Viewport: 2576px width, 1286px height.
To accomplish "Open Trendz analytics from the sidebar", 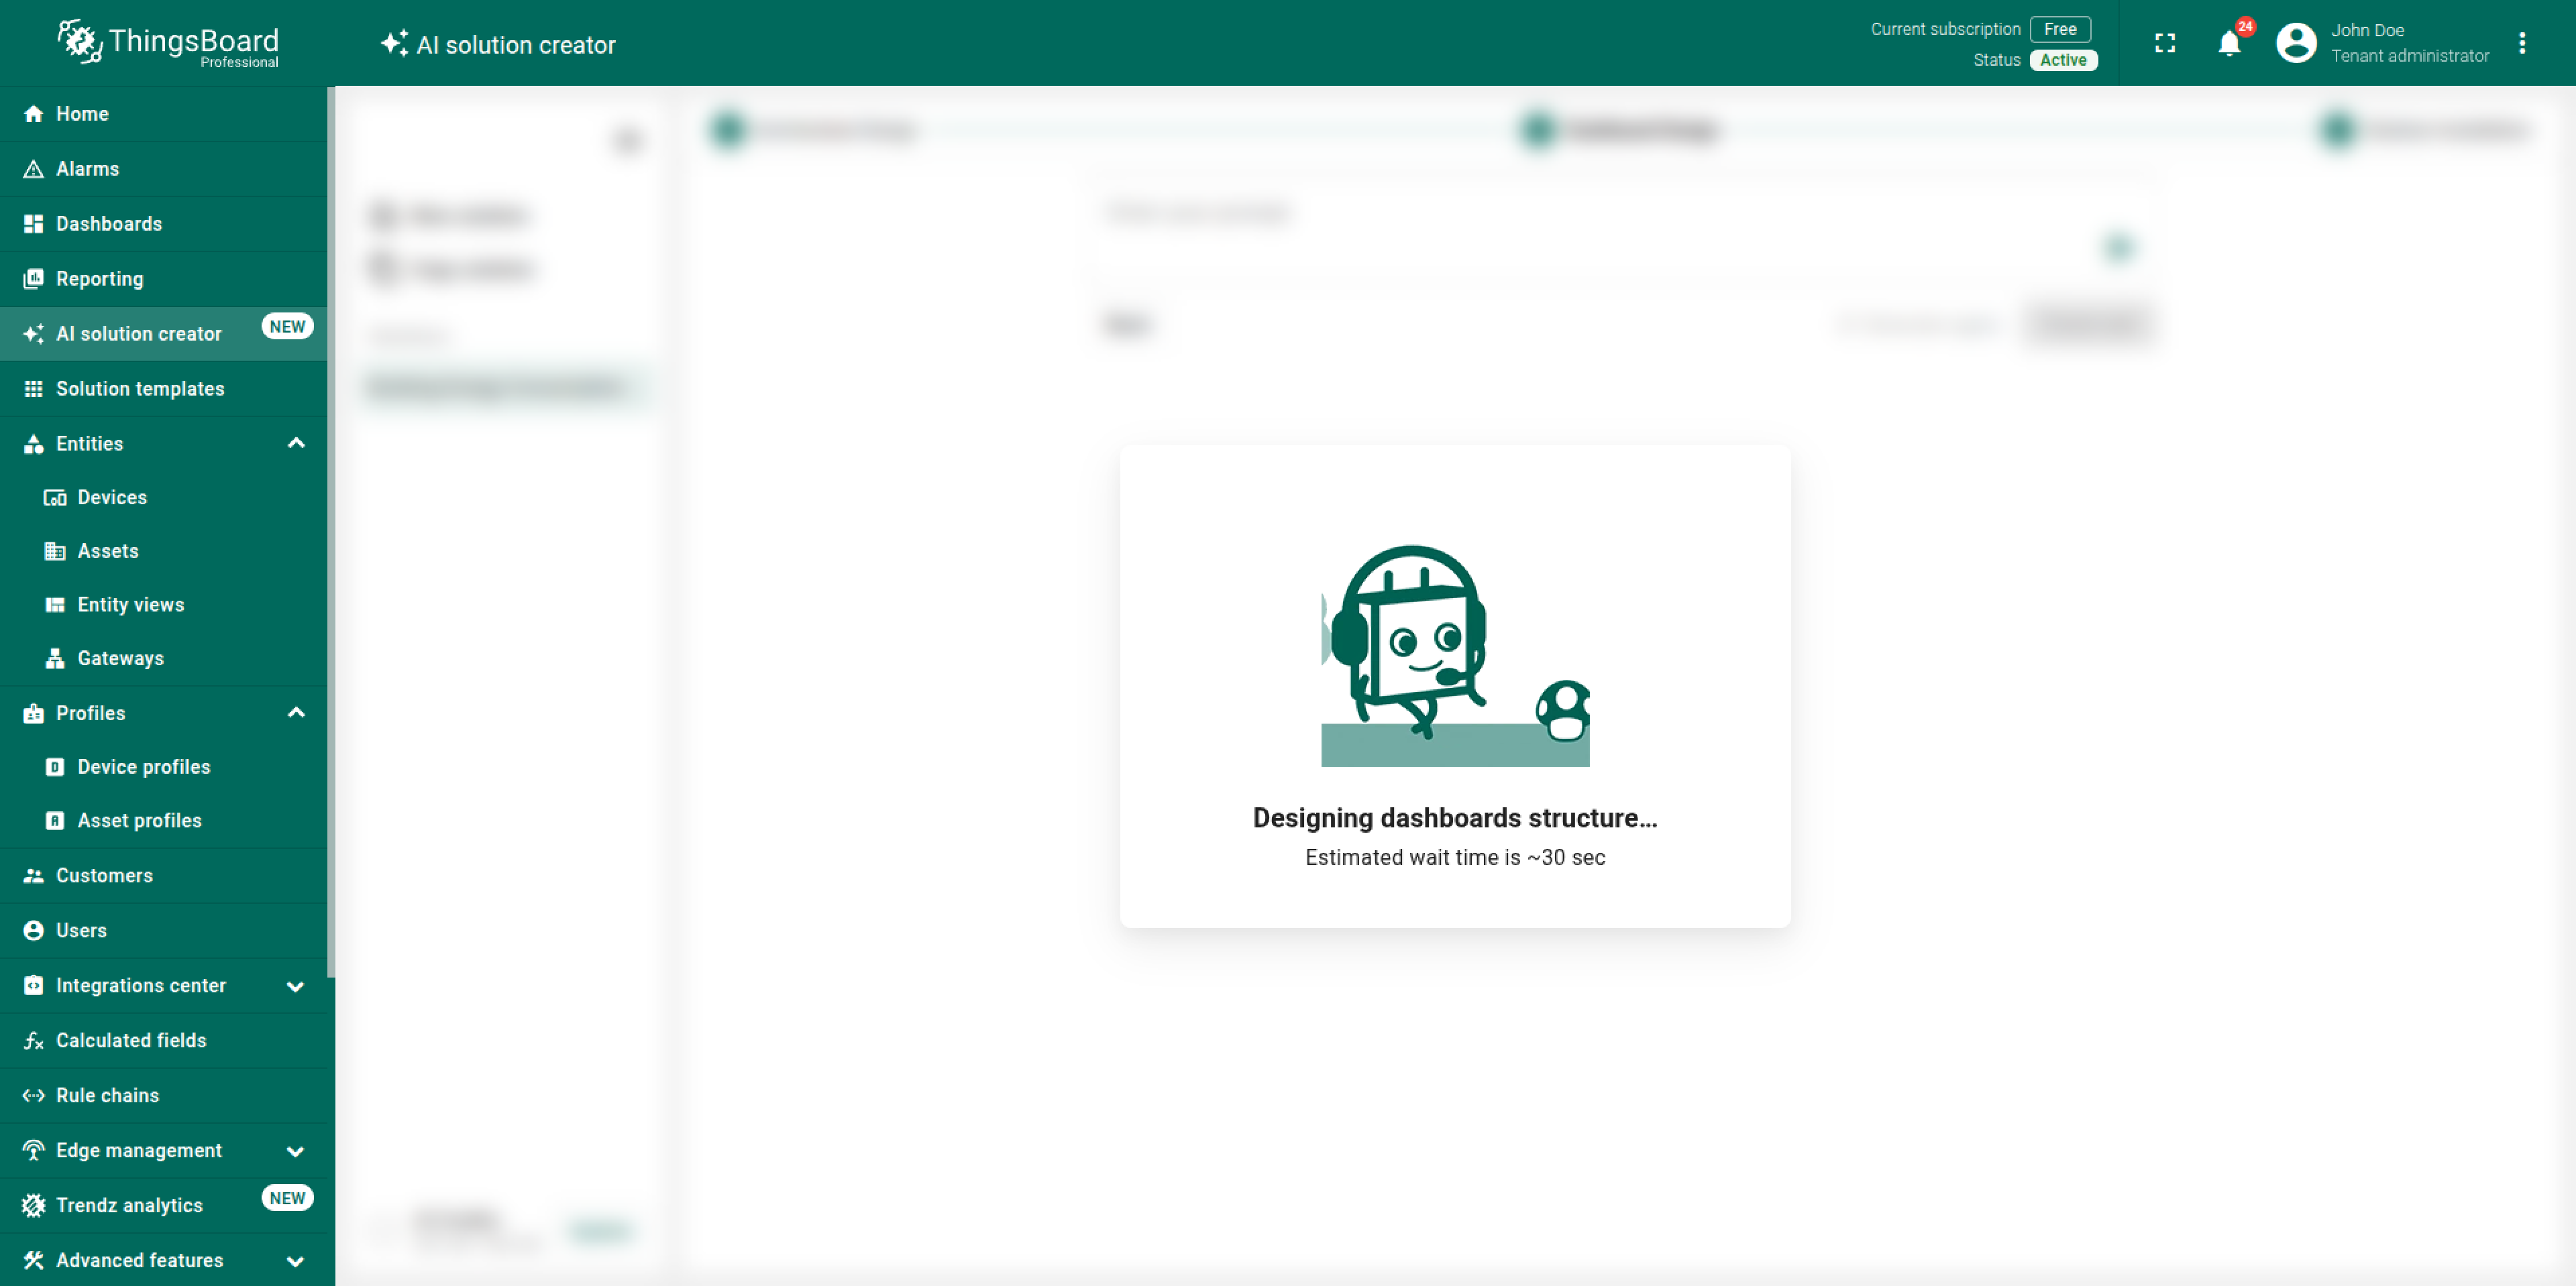I will point(129,1205).
